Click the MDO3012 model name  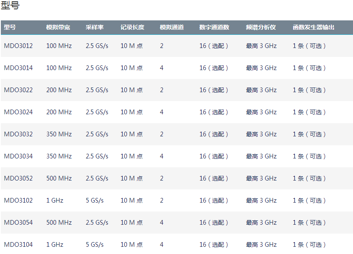(18, 46)
